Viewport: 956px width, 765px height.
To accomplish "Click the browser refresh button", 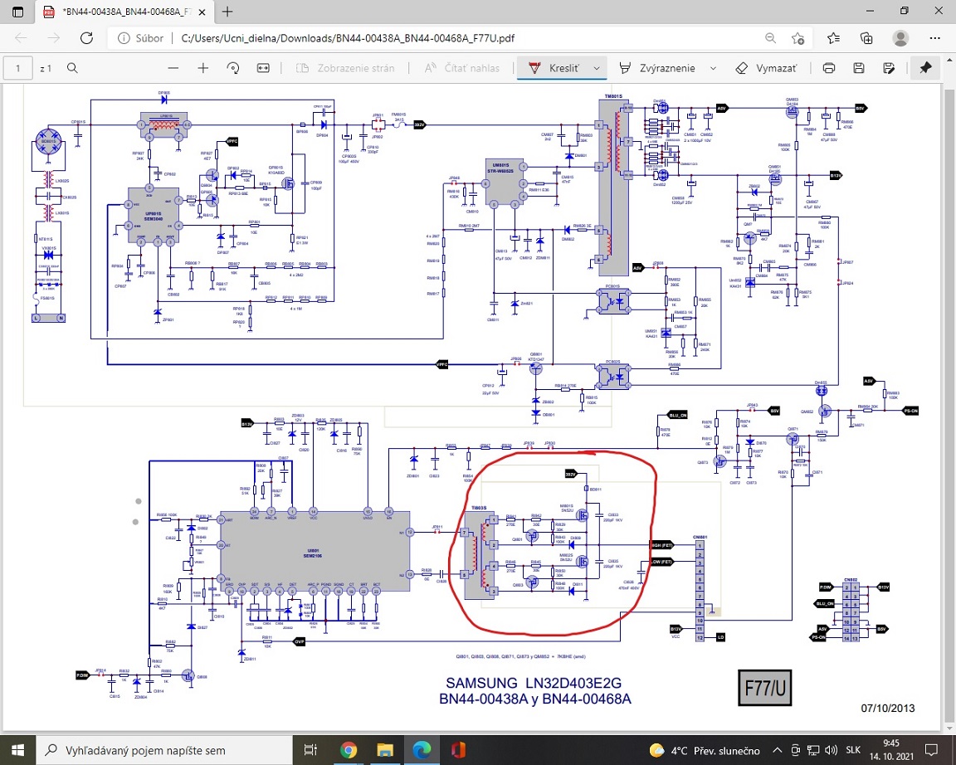I will point(86,38).
